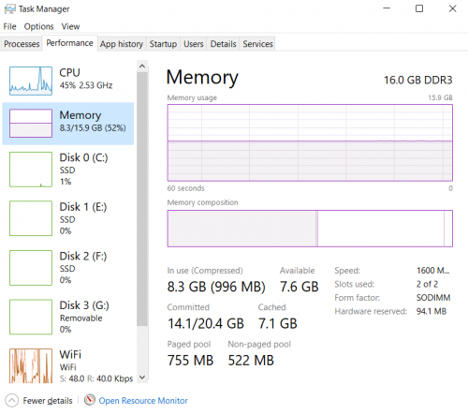Go to the Services tab
Viewport: 468px width, 415px height.
pos(257,44)
